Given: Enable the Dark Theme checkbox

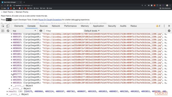Looking at the screenshot, I should click(x=2, y=12).
